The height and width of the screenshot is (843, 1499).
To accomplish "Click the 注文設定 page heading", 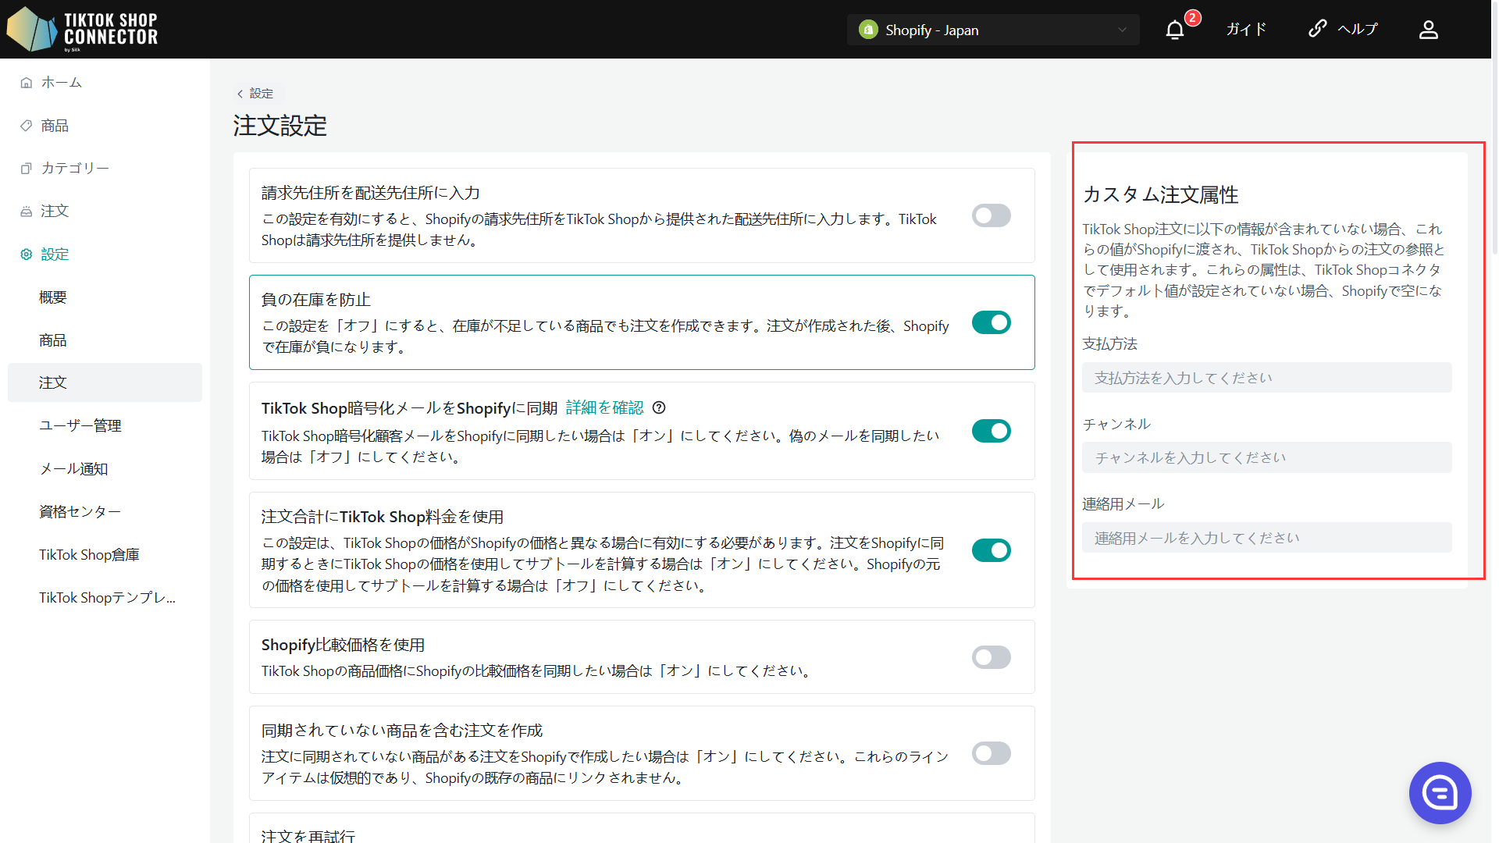I will (280, 126).
